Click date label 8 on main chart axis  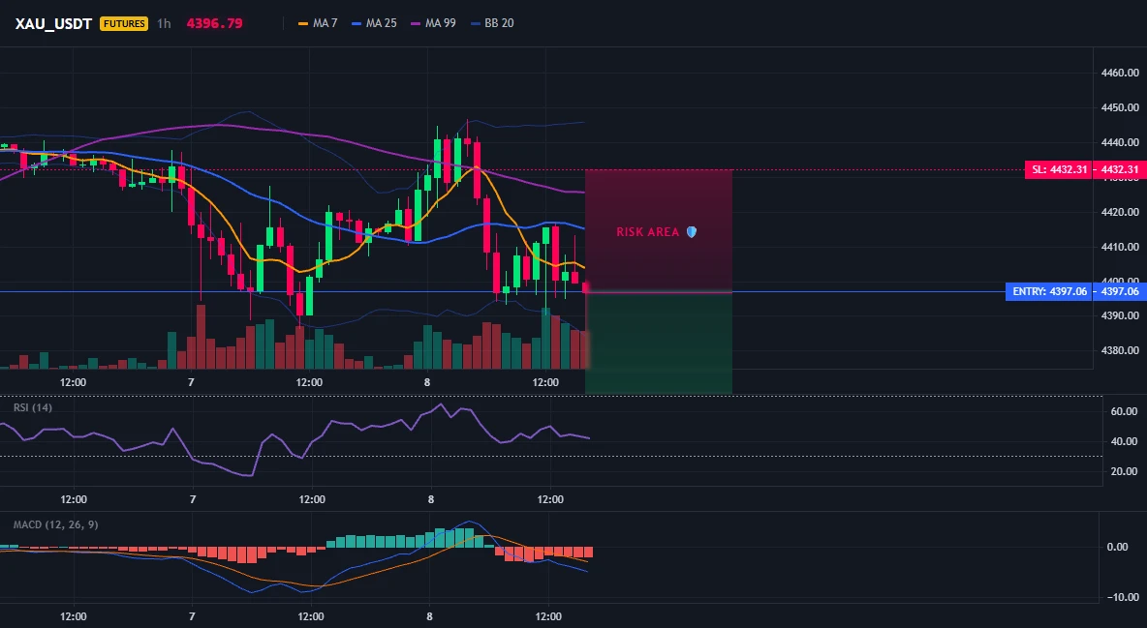[427, 382]
